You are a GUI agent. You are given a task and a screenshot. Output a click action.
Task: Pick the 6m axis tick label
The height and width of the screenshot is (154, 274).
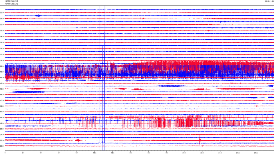coord(59,153)
